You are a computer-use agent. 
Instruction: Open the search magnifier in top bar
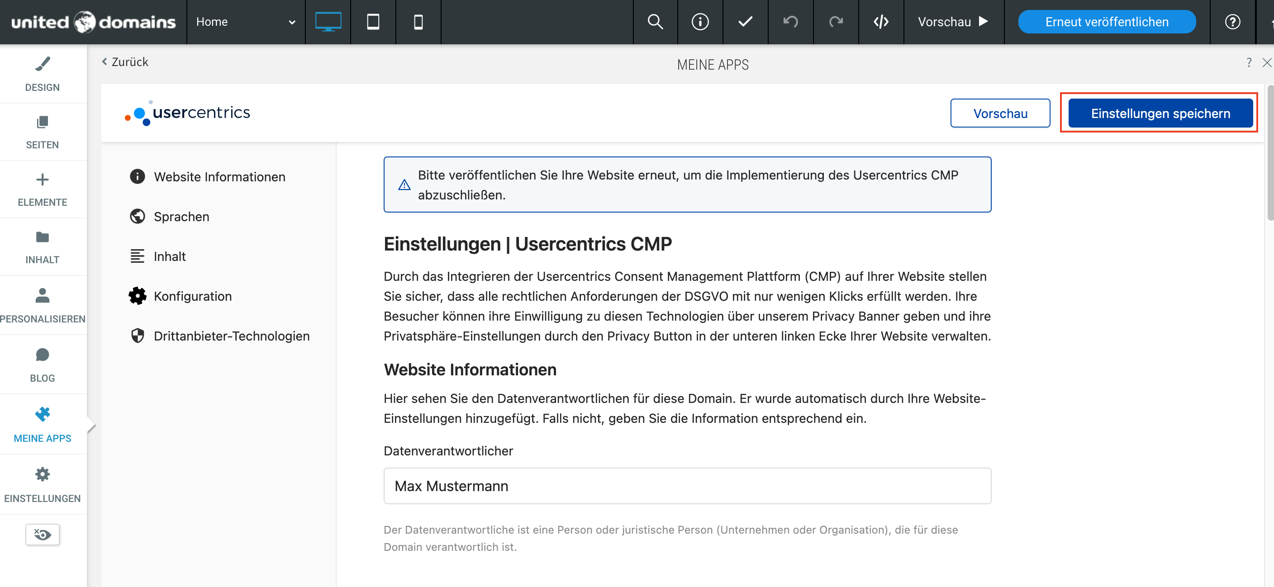pyautogui.click(x=655, y=22)
